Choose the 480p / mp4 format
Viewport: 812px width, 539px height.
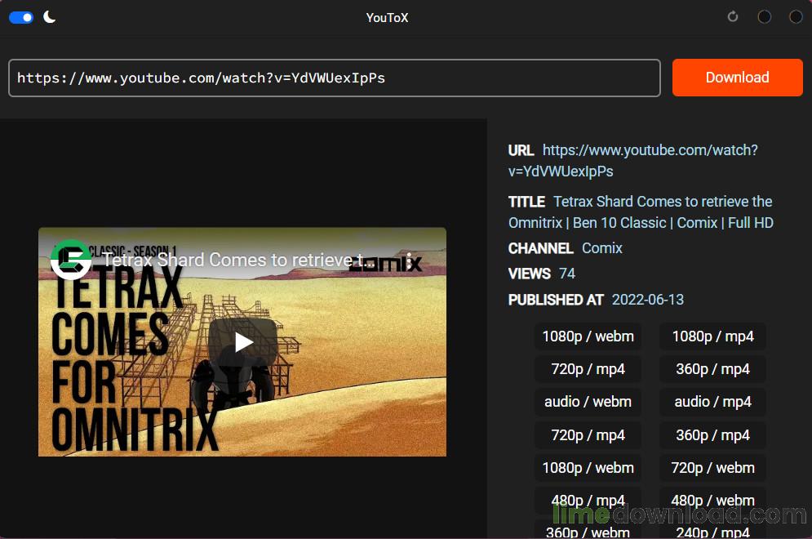click(x=588, y=500)
